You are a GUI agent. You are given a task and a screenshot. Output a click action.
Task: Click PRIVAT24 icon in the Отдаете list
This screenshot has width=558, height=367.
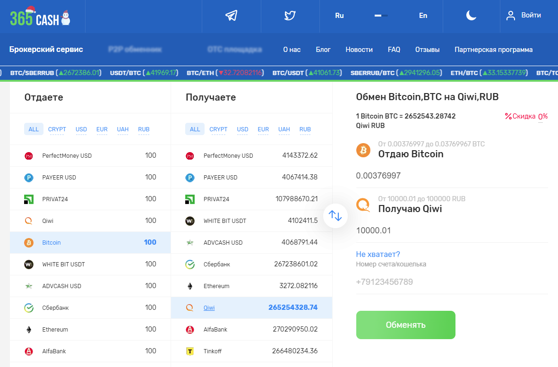click(x=29, y=199)
